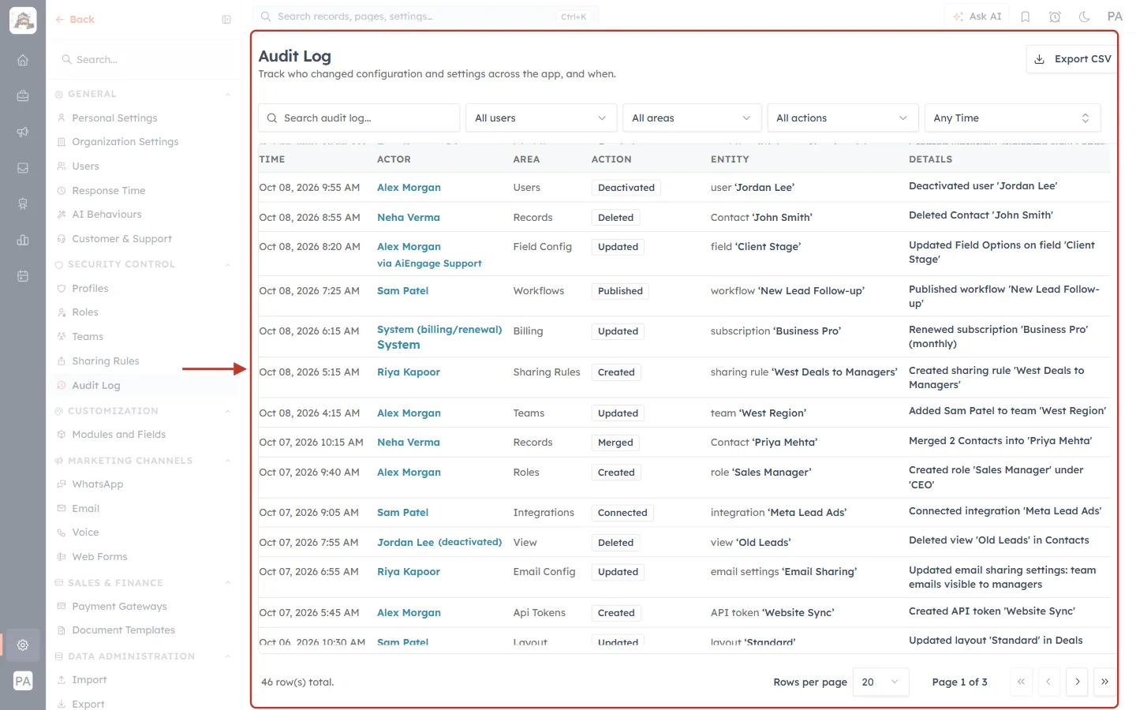Go to the first page of results
Viewport: 1136px width, 710px height.
1021,682
